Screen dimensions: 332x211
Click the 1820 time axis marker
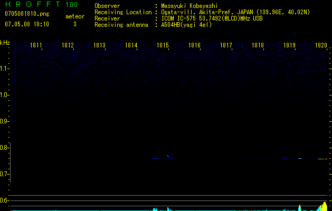click(x=321, y=45)
